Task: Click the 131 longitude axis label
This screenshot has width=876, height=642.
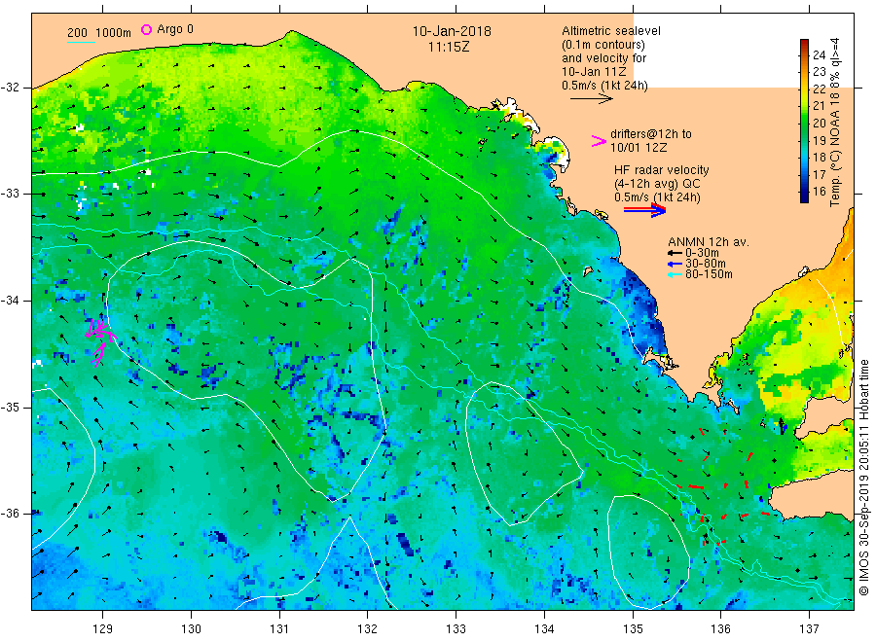Action: point(279,628)
